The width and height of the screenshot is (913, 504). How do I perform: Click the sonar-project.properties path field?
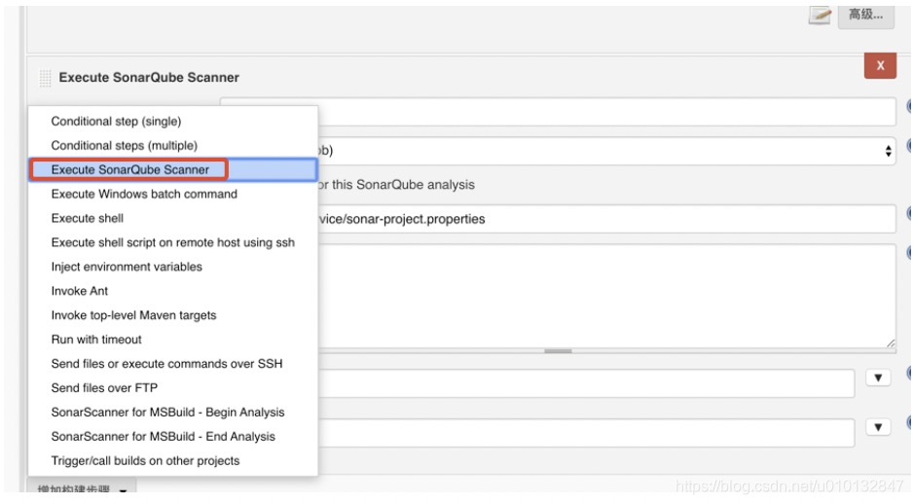606,219
